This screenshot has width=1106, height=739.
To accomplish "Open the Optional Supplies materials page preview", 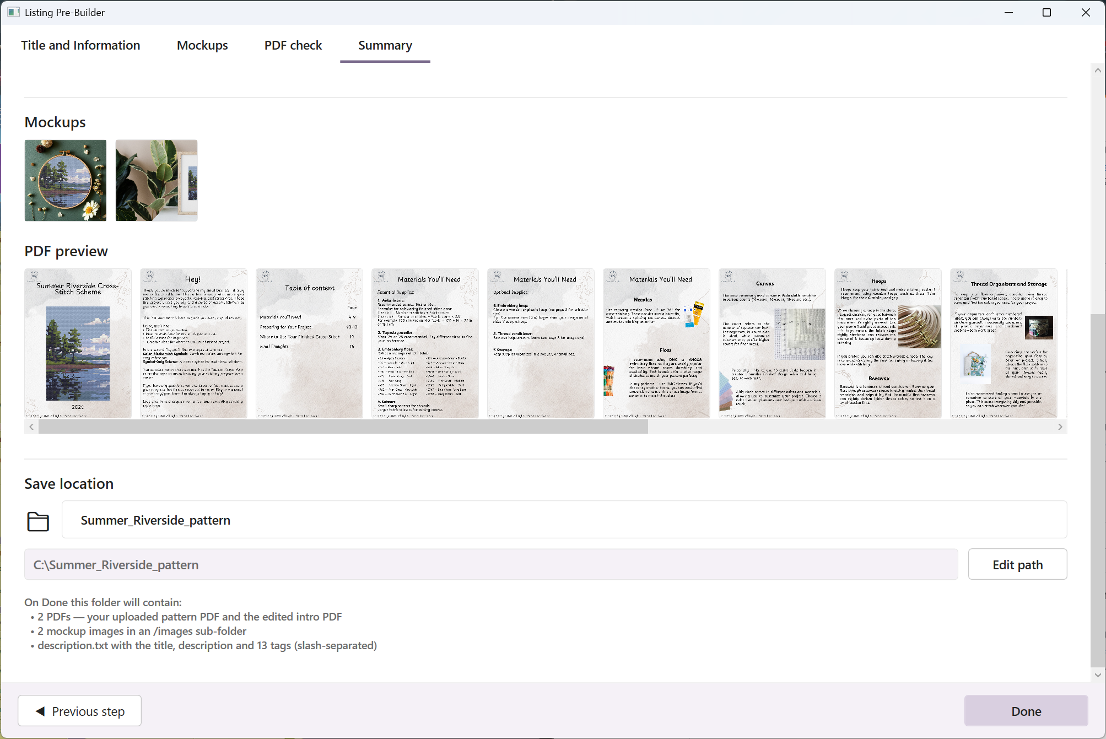I will (x=541, y=343).
